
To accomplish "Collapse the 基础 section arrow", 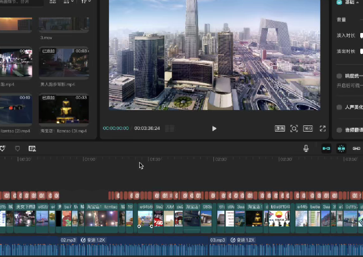I will tap(358, 3).
